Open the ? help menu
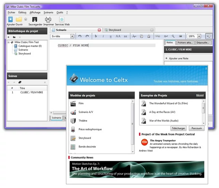The height and width of the screenshot is (188, 219). click(67, 12)
